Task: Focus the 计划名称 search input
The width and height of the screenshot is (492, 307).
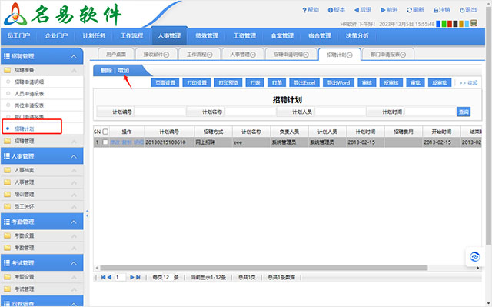Action: coord(251,112)
